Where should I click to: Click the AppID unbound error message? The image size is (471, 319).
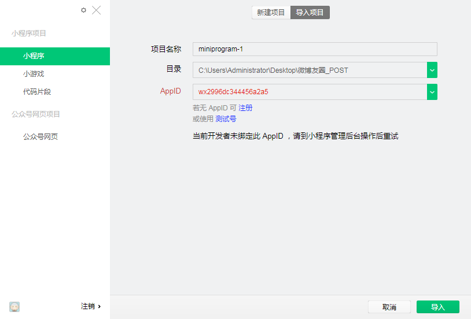[295, 136]
